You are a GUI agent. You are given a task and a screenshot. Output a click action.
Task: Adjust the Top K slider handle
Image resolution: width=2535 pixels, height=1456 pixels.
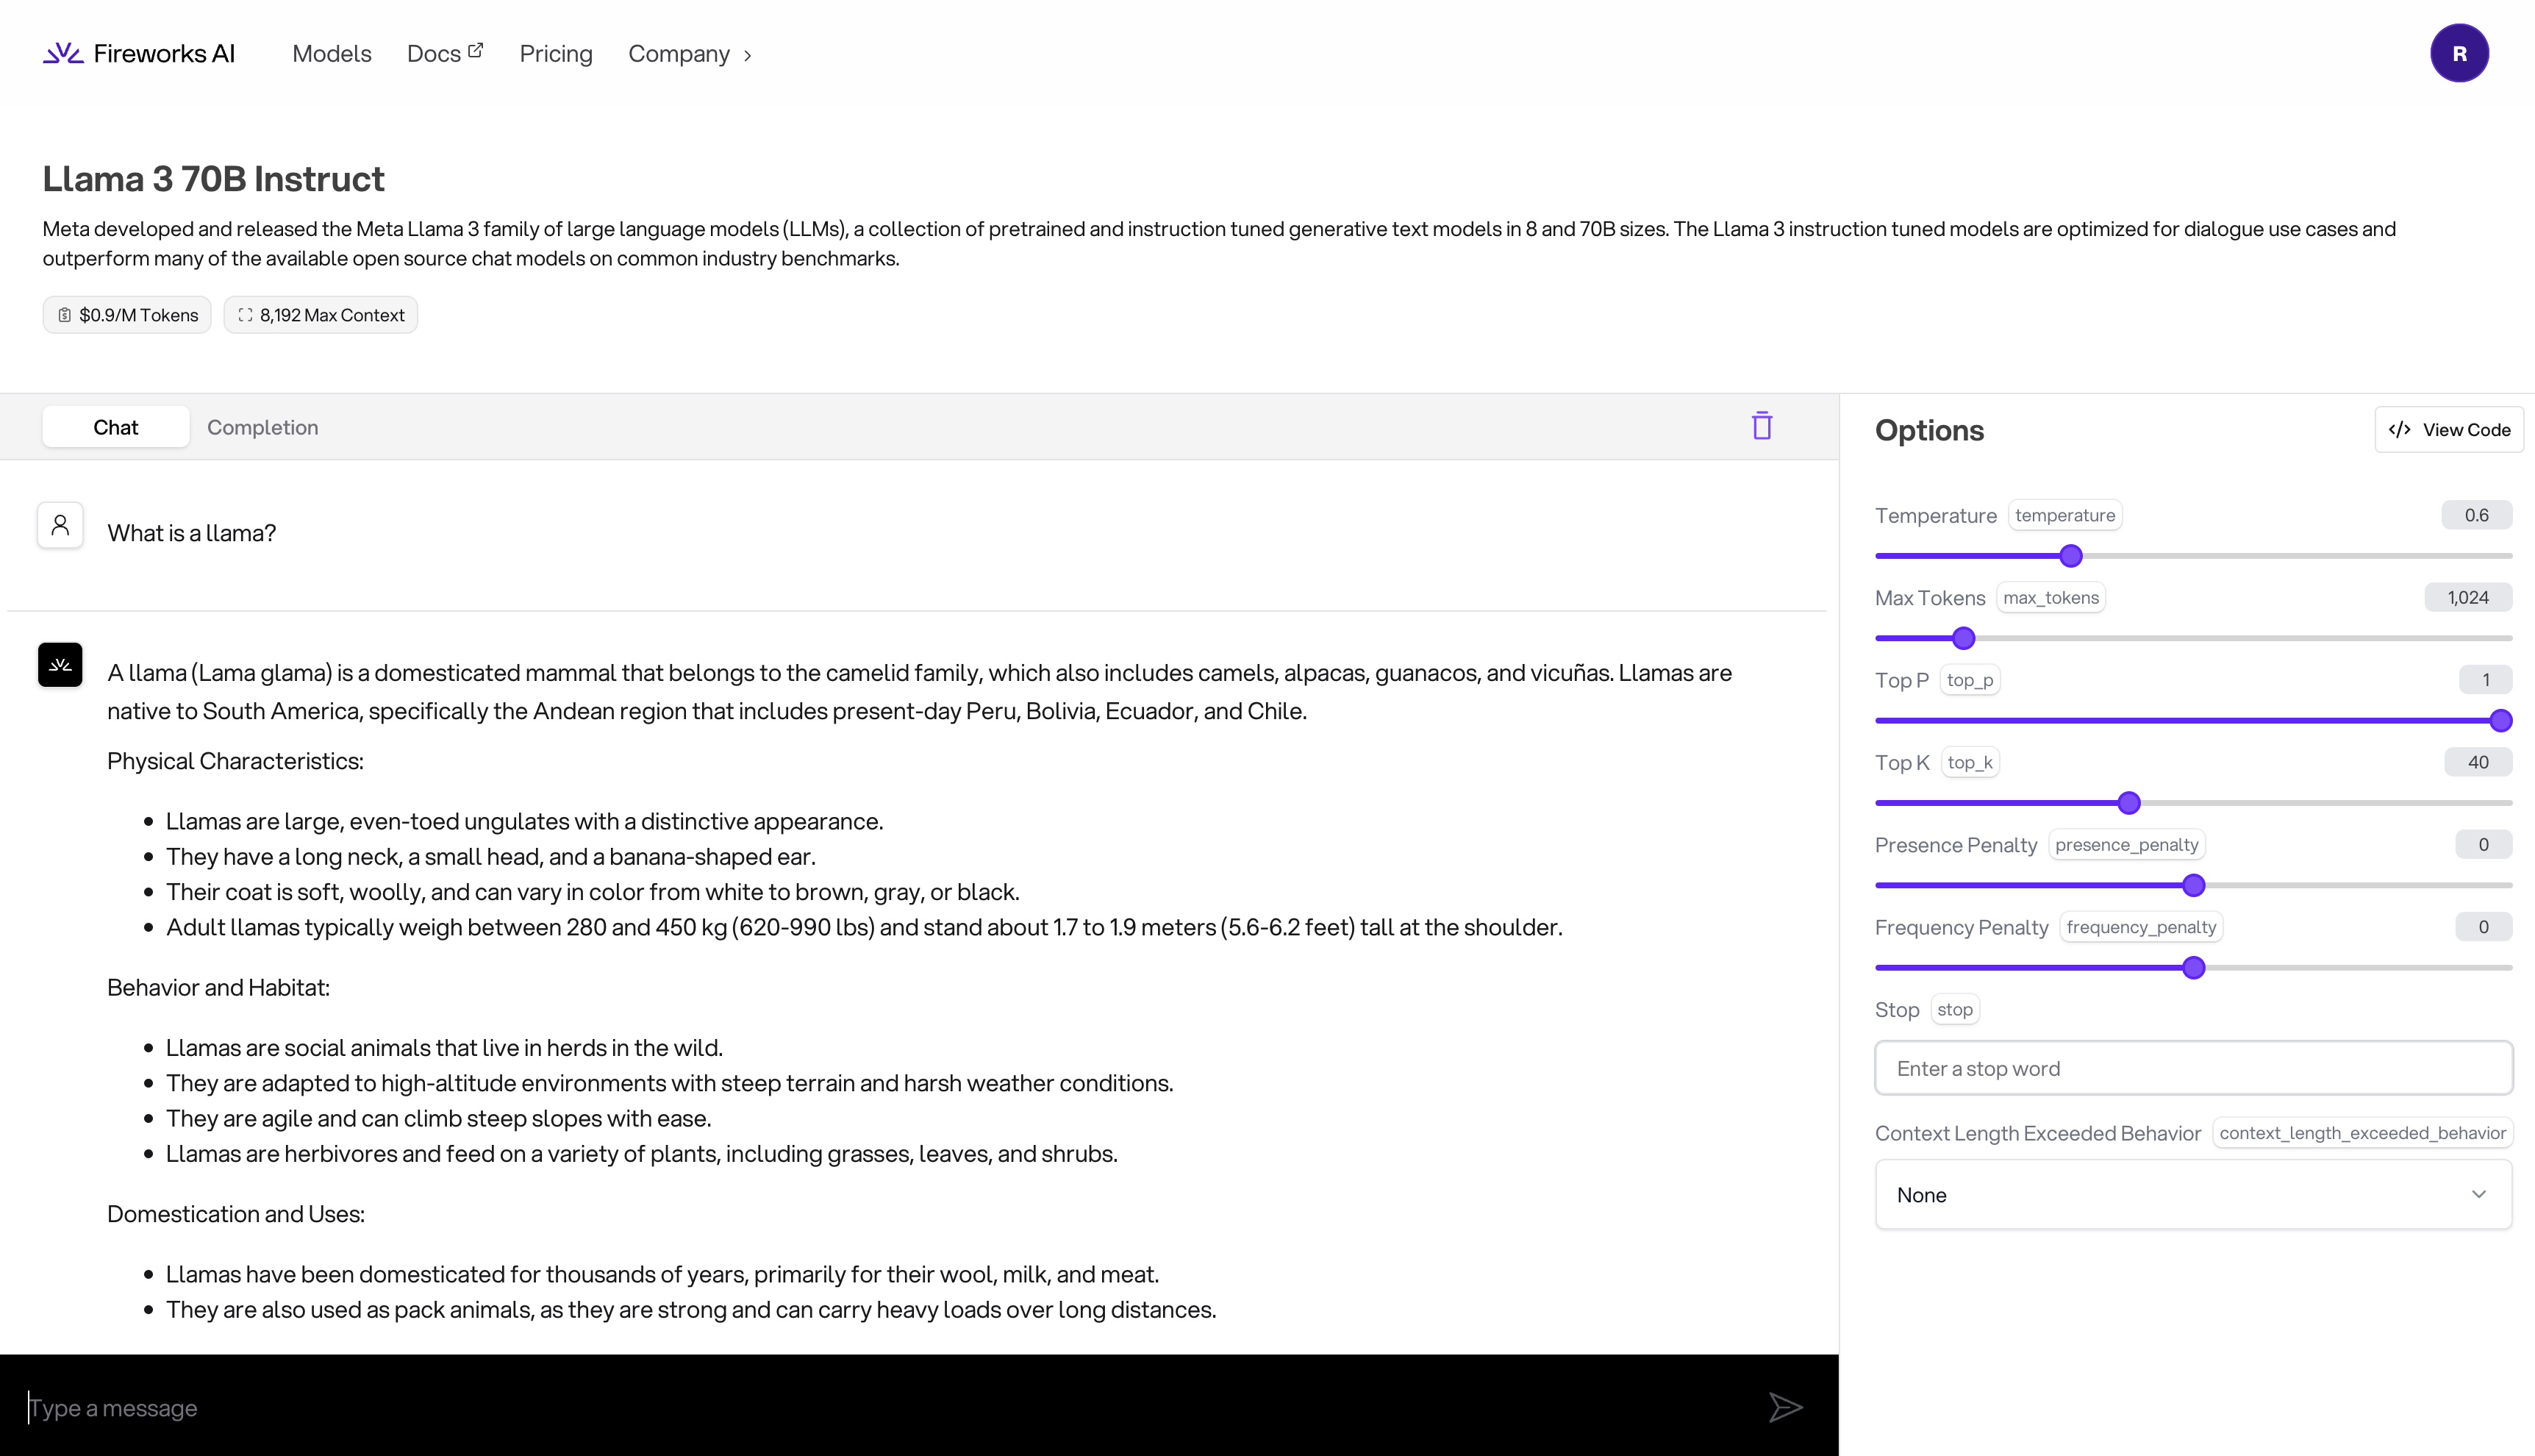pos(2129,803)
